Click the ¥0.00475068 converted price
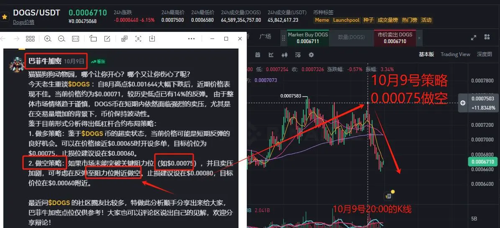 [x=82, y=21]
